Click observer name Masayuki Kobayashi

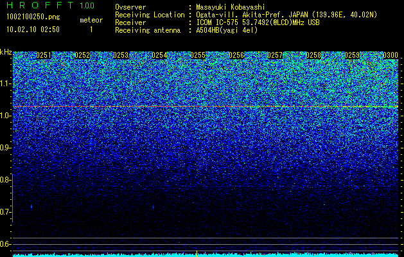[231, 7]
